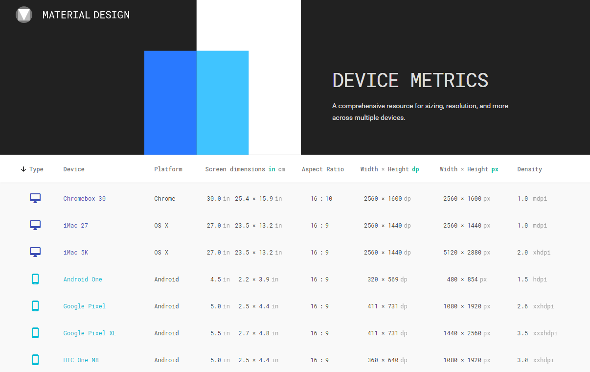Open the Android One device link
Image resolution: width=590 pixels, height=372 pixels.
(x=83, y=279)
